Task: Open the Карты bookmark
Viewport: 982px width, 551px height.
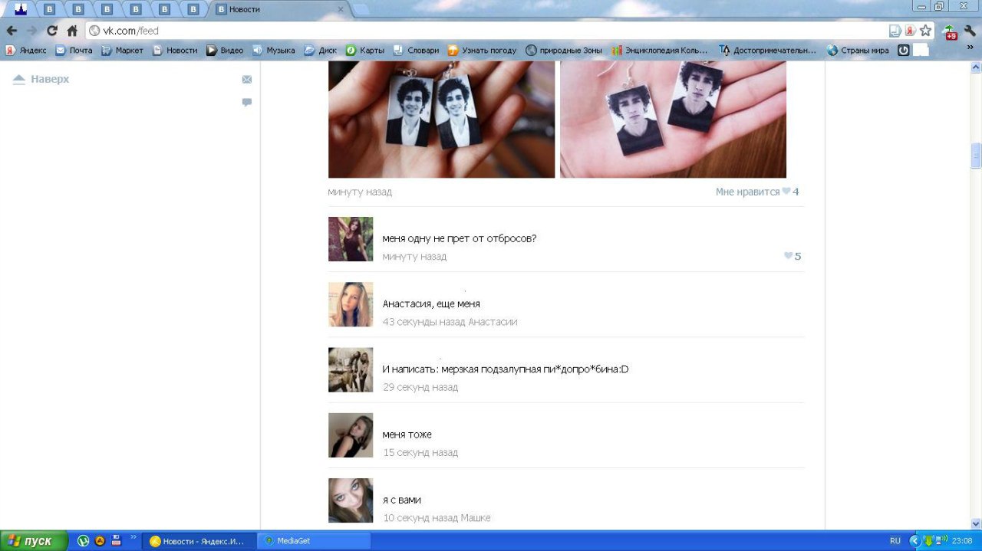Action: pyautogui.click(x=364, y=51)
